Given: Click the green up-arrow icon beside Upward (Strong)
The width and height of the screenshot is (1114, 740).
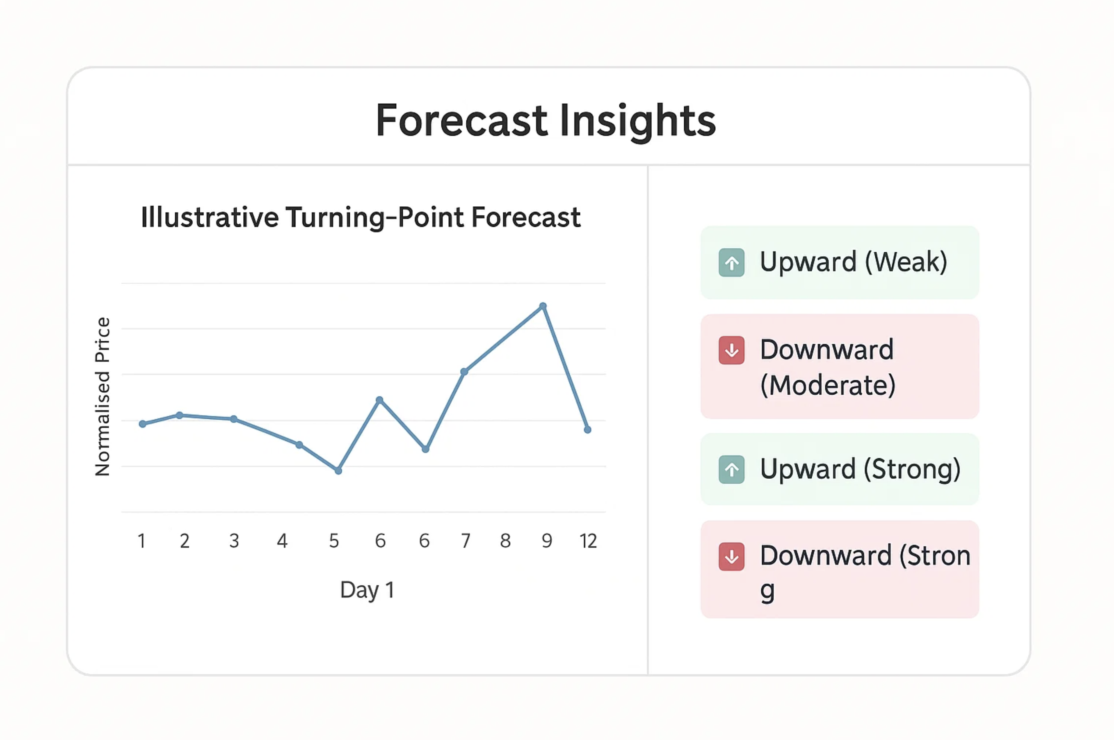Looking at the screenshot, I should 731,470.
